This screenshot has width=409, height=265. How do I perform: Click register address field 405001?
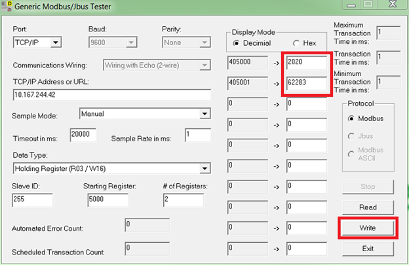coord(248,83)
